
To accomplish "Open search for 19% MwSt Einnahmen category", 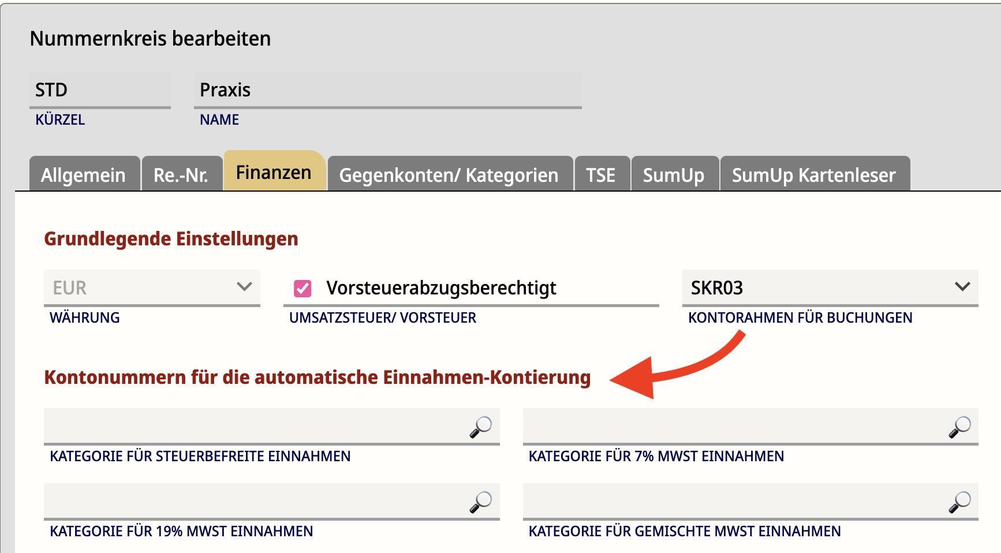I will (x=480, y=502).
